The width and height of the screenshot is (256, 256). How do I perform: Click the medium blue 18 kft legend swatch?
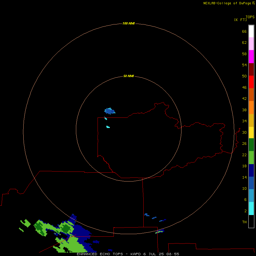click(251, 183)
